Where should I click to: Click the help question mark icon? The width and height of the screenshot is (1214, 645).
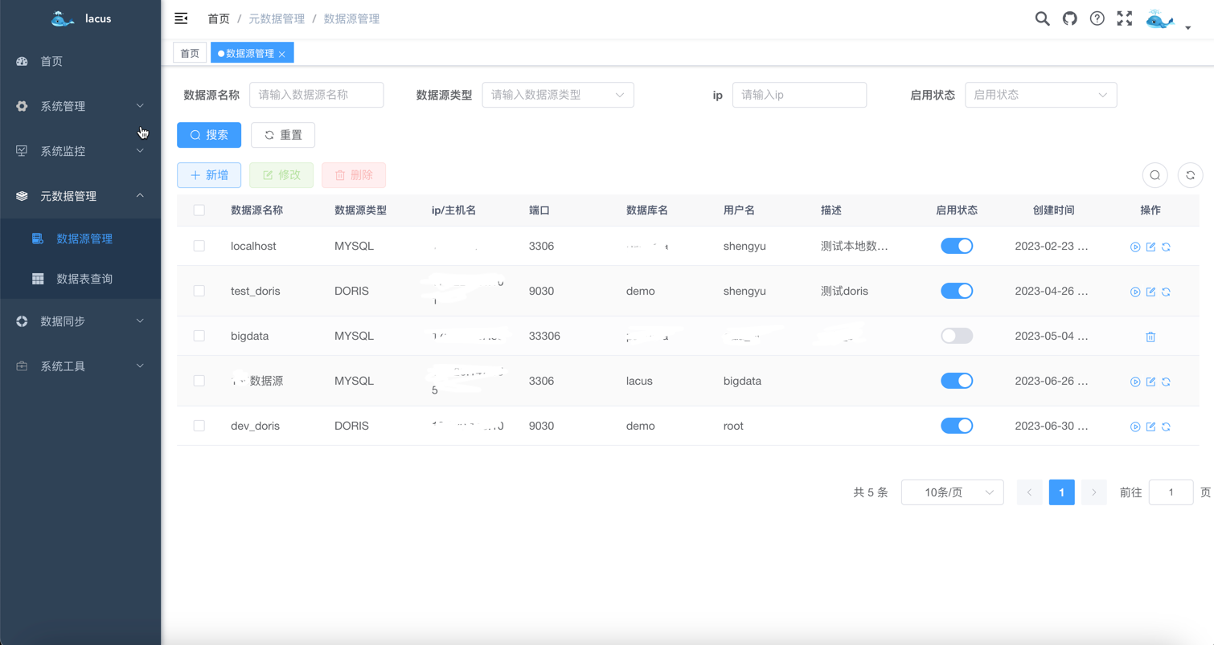coord(1097,18)
